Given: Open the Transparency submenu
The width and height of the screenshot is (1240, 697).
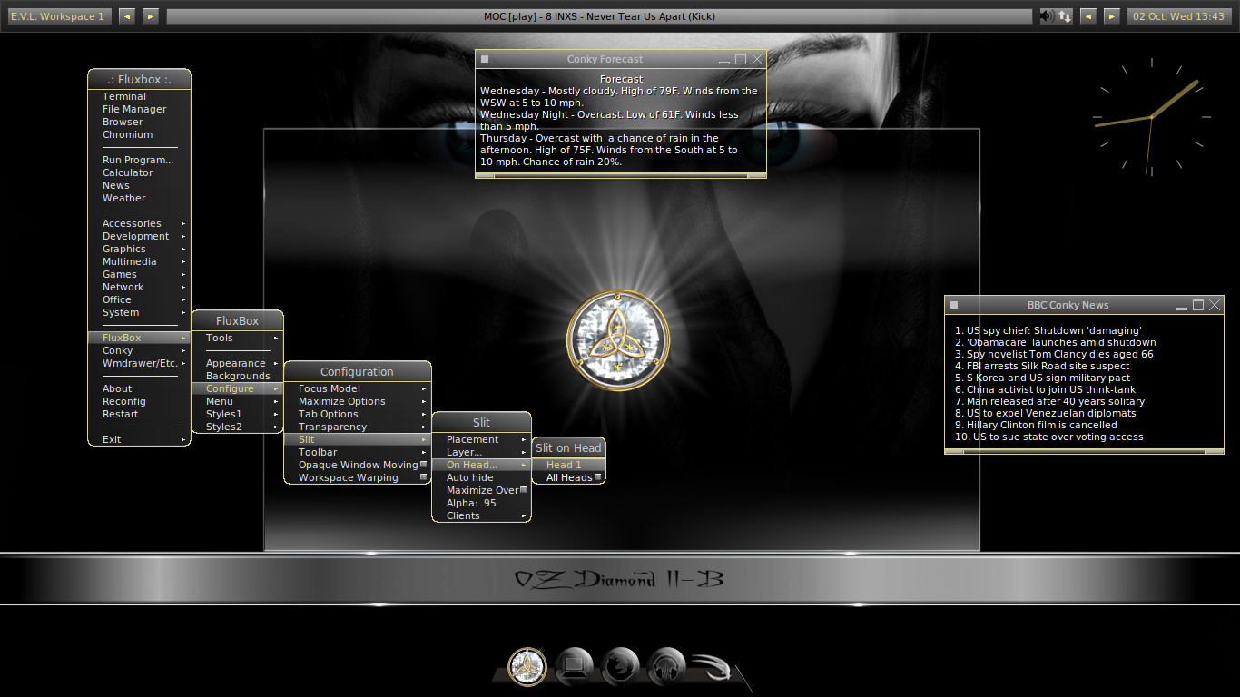Looking at the screenshot, I should 358,427.
